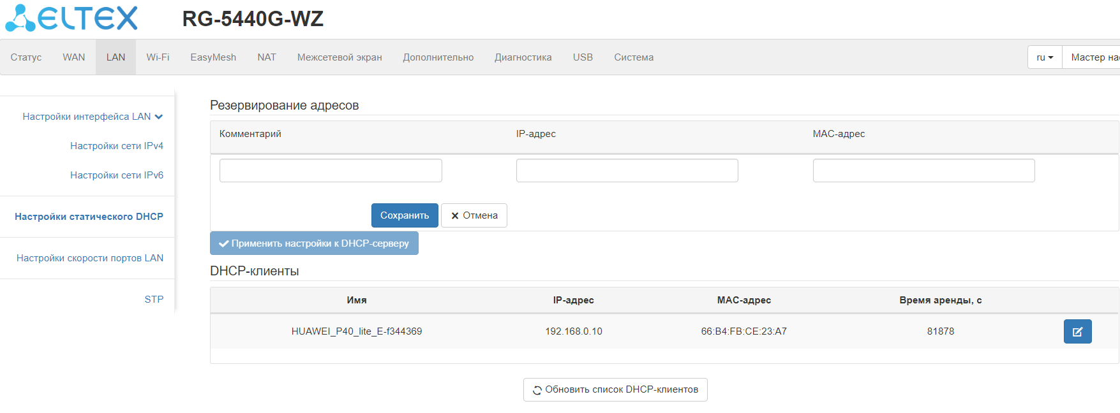Open Межсетевой экран tab
Viewport: 1120px width, 413px height.
pos(340,57)
